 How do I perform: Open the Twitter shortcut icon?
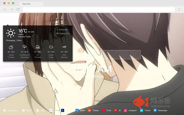click(142, 110)
